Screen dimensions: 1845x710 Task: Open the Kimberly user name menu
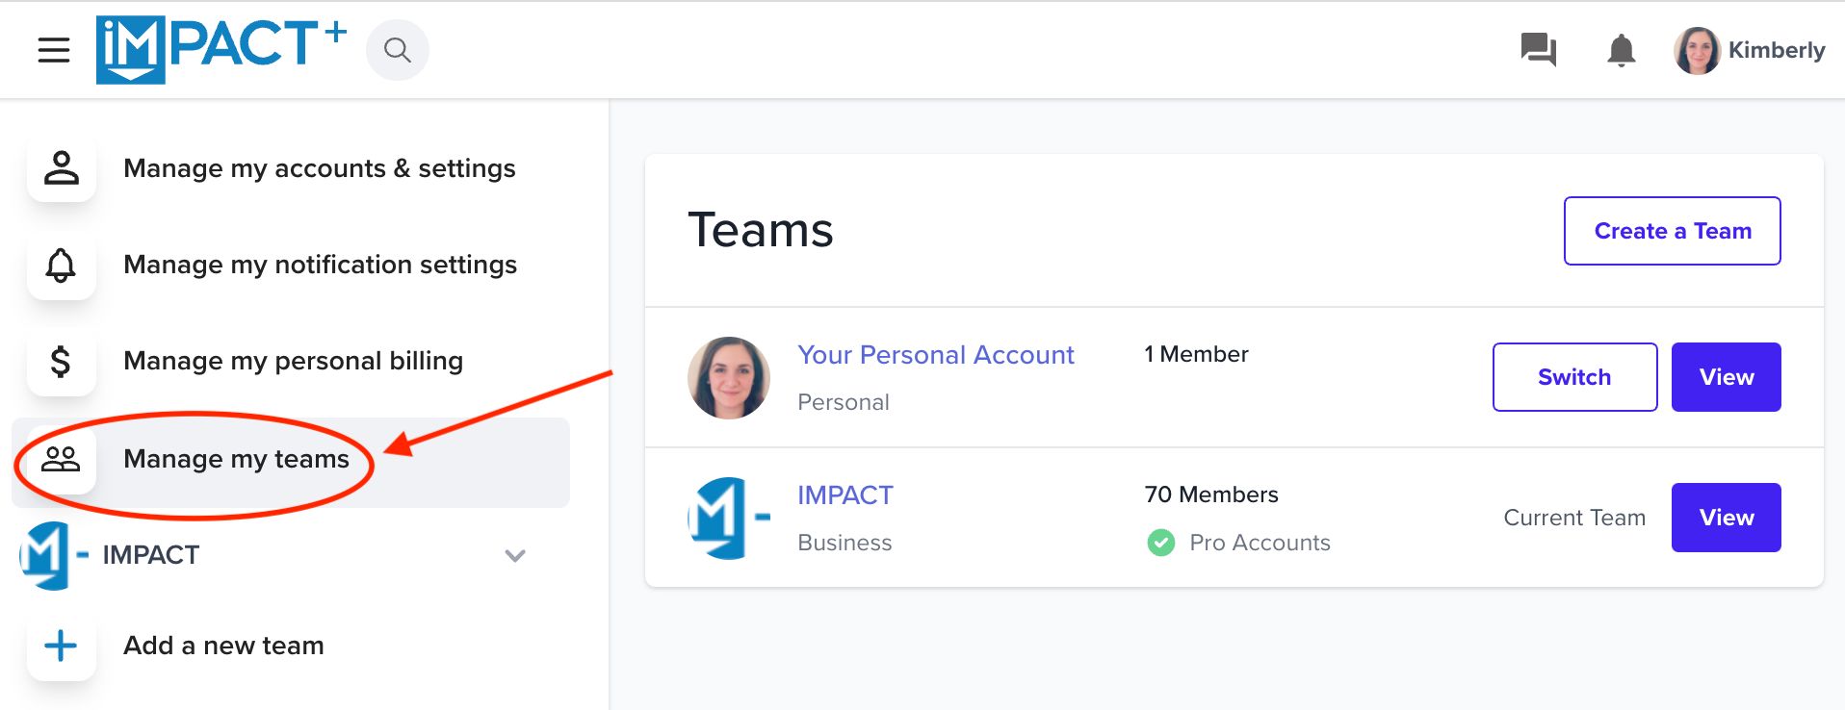[x=1777, y=50]
